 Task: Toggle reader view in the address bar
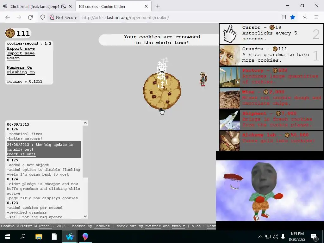[284, 17]
